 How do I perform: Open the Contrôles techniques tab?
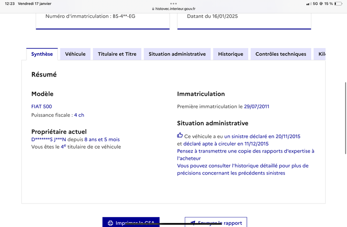pos(281,54)
